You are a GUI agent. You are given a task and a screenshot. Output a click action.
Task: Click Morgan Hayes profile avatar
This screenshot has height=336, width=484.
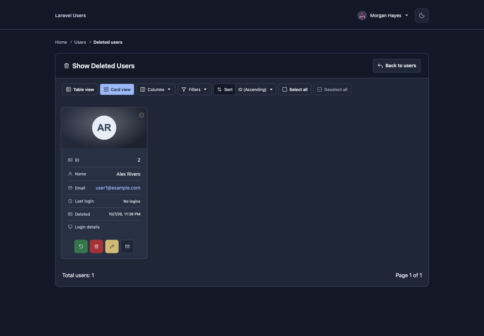(362, 15)
